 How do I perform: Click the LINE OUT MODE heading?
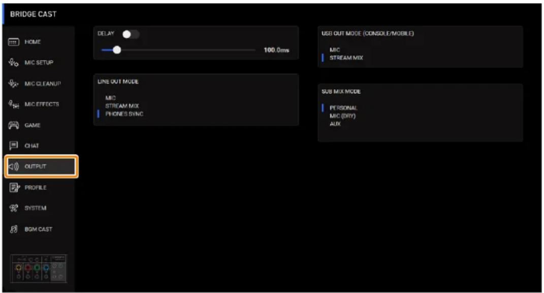pos(118,82)
